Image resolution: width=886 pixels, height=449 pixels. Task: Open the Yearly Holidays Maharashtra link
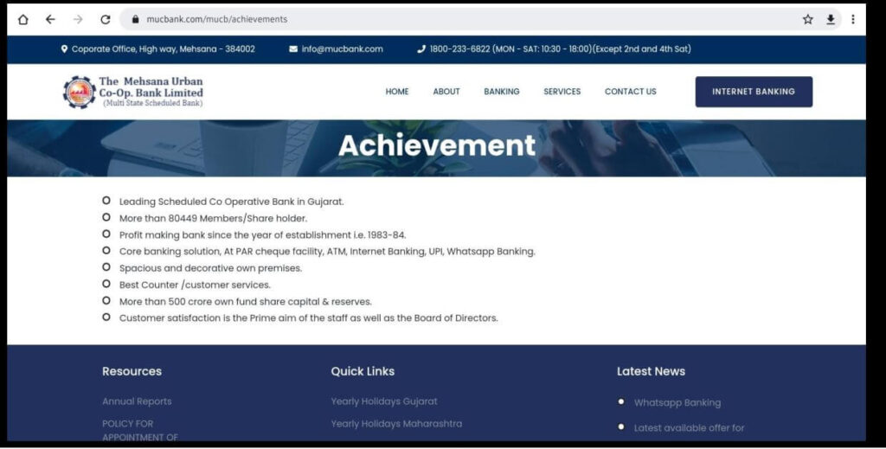(x=396, y=424)
